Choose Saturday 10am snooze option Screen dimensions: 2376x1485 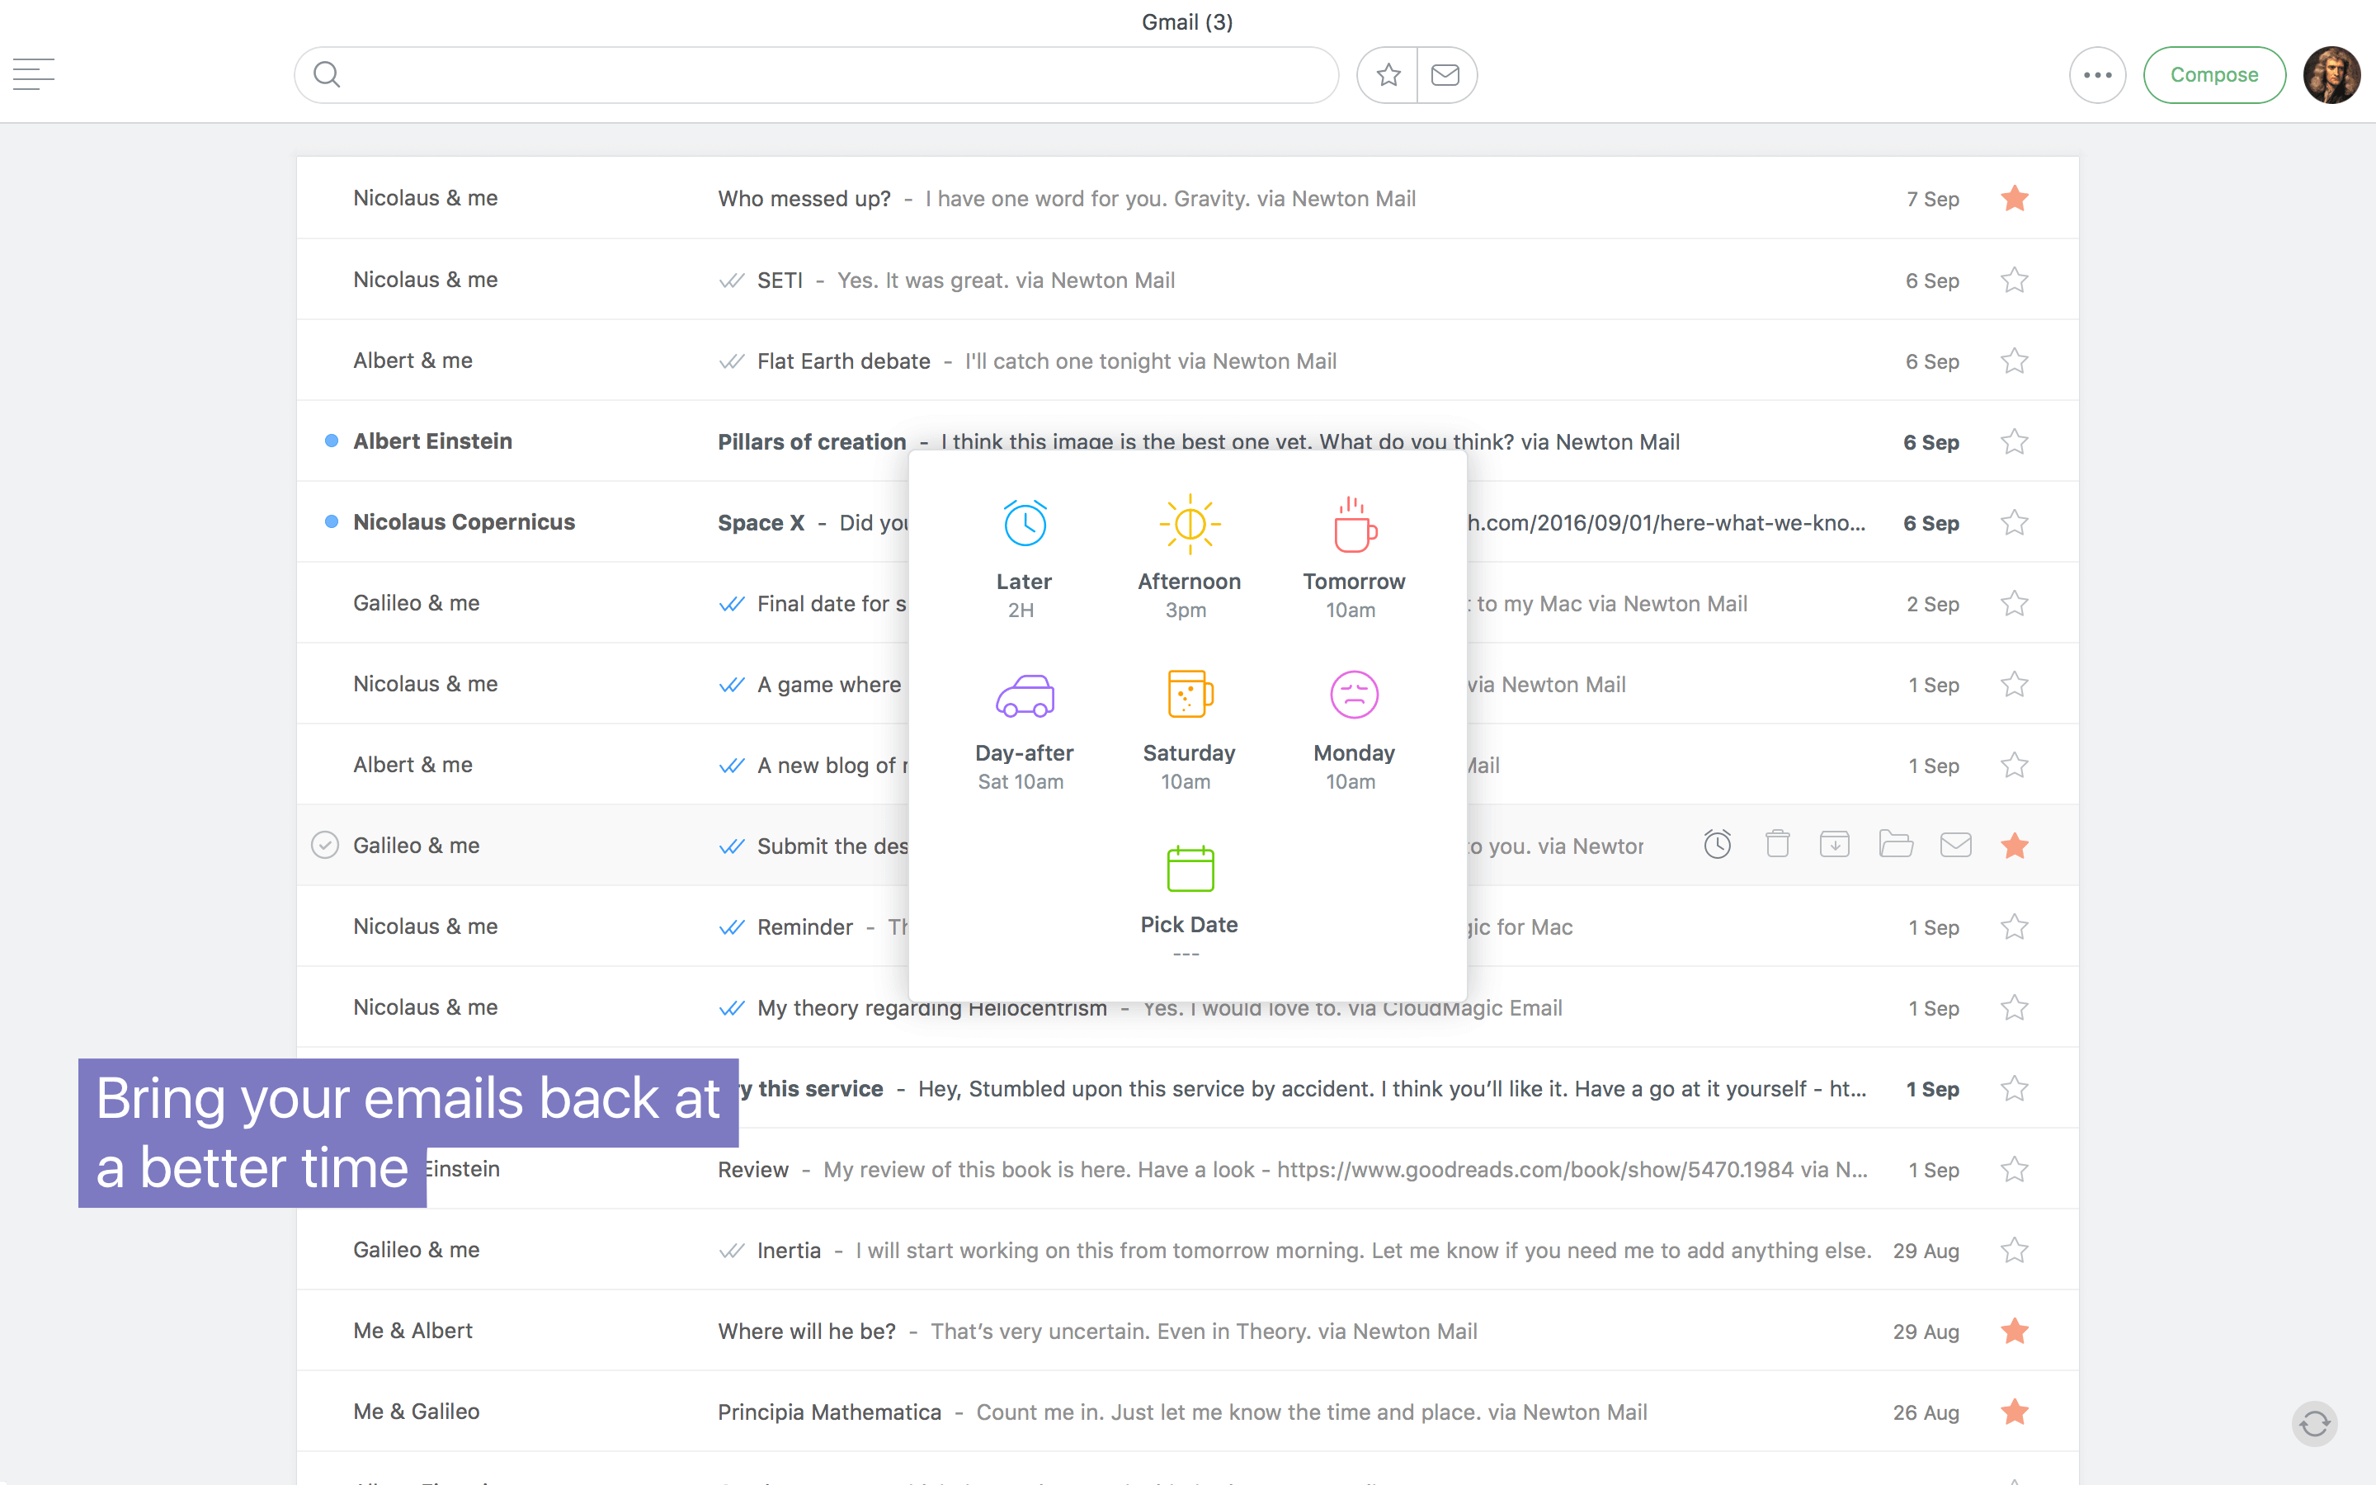[1189, 732]
